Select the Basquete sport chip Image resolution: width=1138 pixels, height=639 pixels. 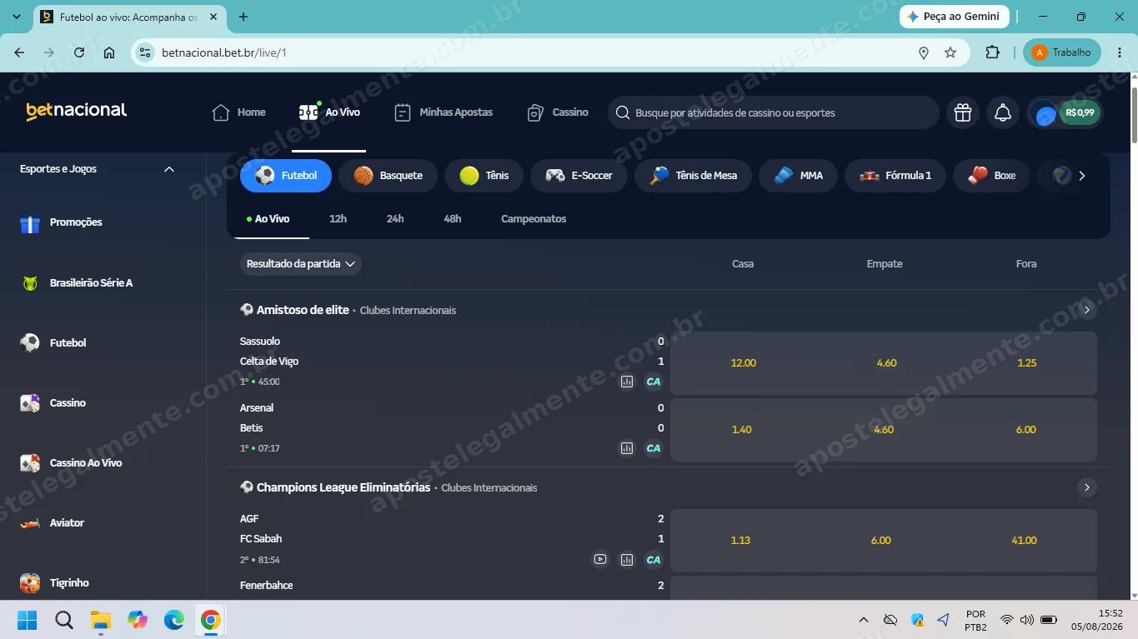388,176
